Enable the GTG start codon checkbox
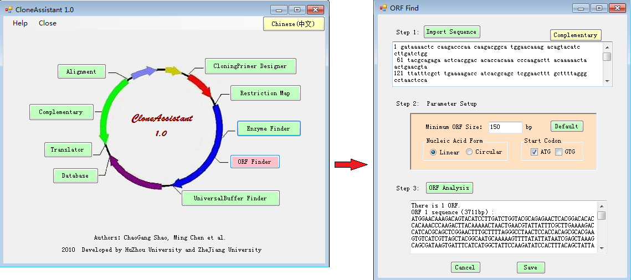 558,152
